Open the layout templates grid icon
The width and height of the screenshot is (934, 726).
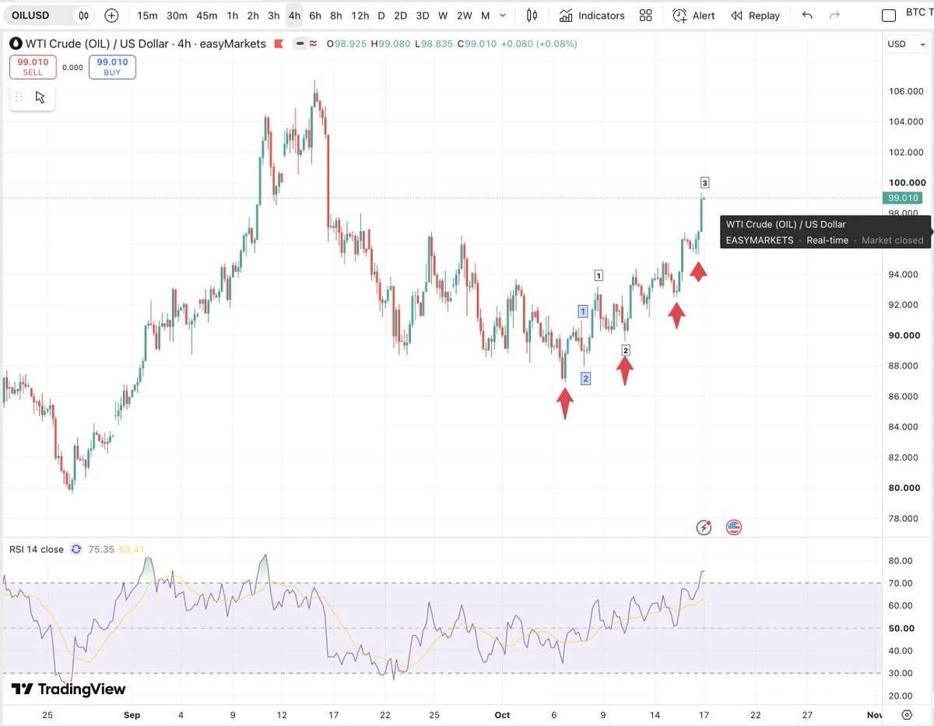[x=645, y=16]
